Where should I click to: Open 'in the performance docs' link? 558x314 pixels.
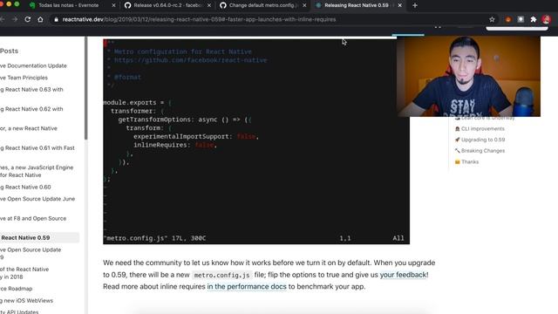pyautogui.click(x=247, y=287)
